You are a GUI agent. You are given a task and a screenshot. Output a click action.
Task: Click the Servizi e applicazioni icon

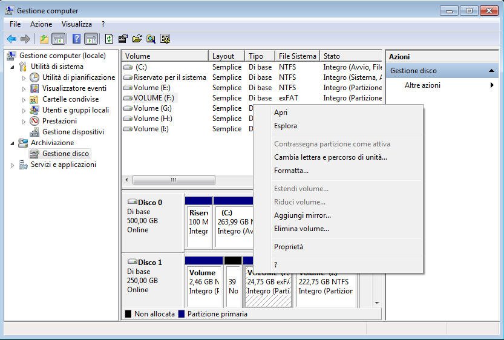(23, 165)
